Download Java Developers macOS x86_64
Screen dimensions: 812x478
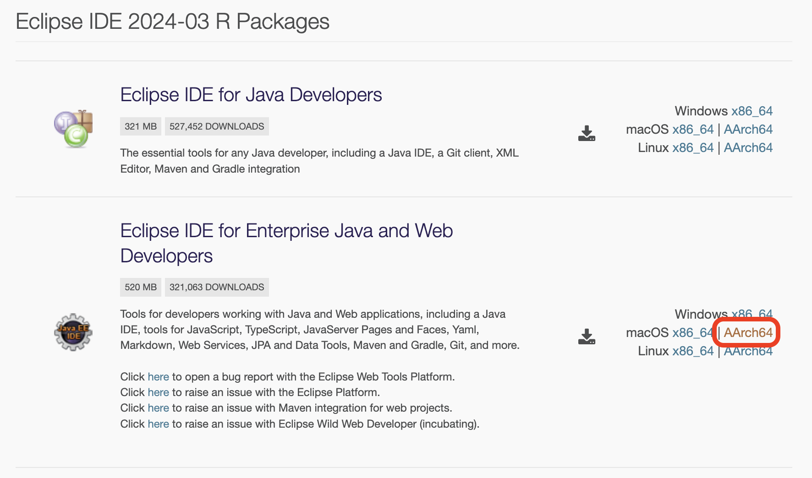click(x=693, y=129)
